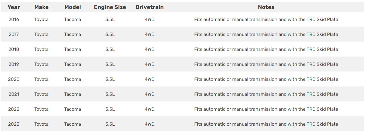
Task: Select the 2016 year cell
Action: (x=14, y=20)
